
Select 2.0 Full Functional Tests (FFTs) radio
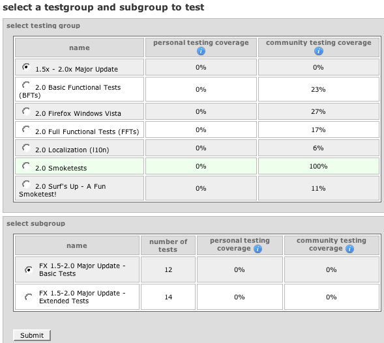coord(26,130)
